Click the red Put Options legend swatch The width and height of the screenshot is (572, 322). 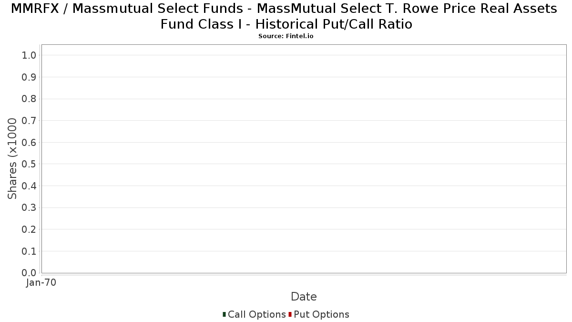click(x=290, y=314)
